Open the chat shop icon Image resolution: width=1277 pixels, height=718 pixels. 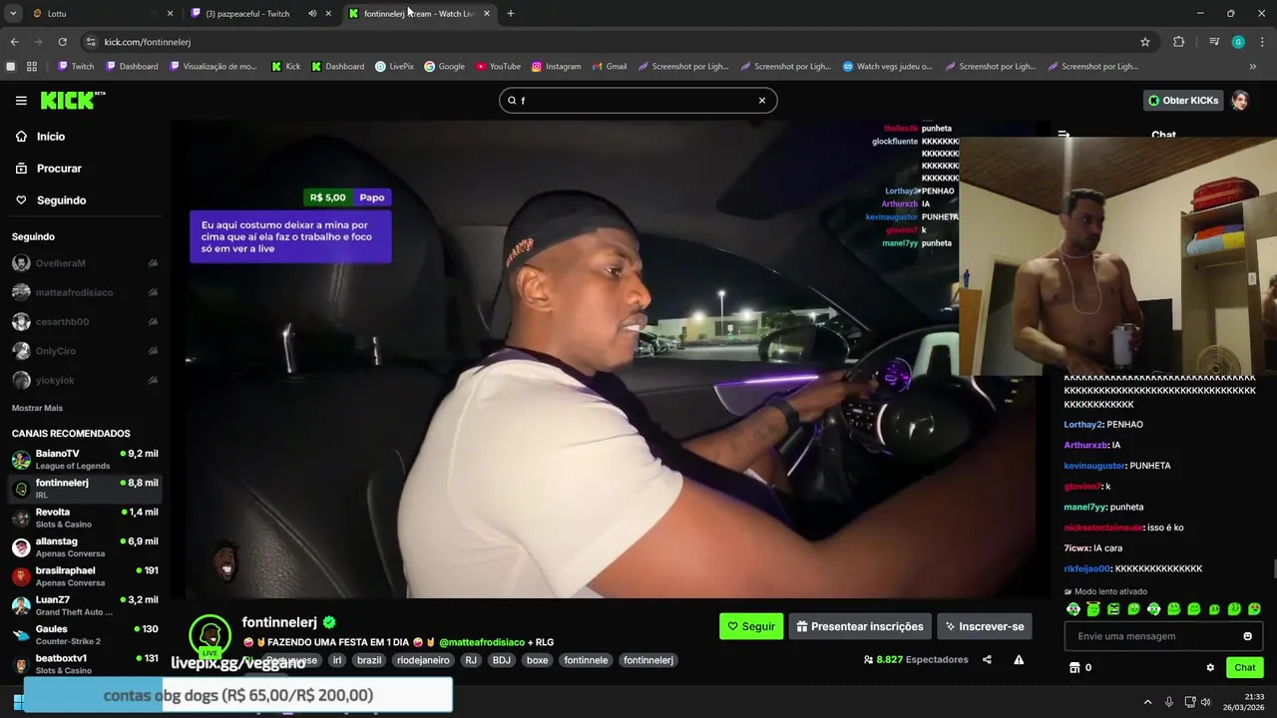(1074, 668)
